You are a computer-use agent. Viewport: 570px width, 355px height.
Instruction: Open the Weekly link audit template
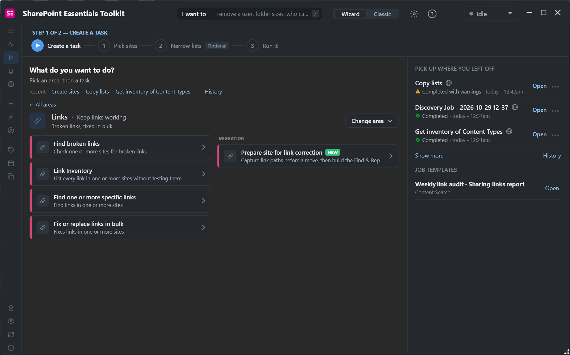click(x=552, y=188)
